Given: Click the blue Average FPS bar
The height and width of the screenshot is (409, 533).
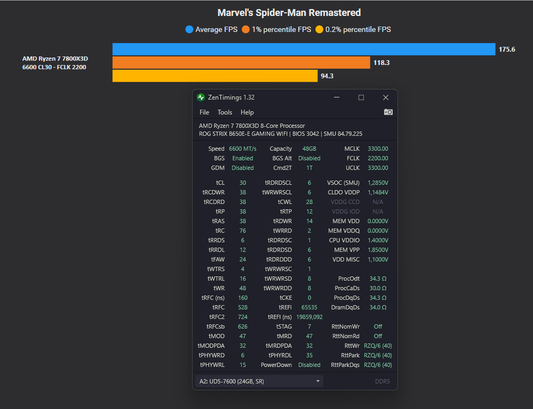Looking at the screenshot, I should (304, 49).
